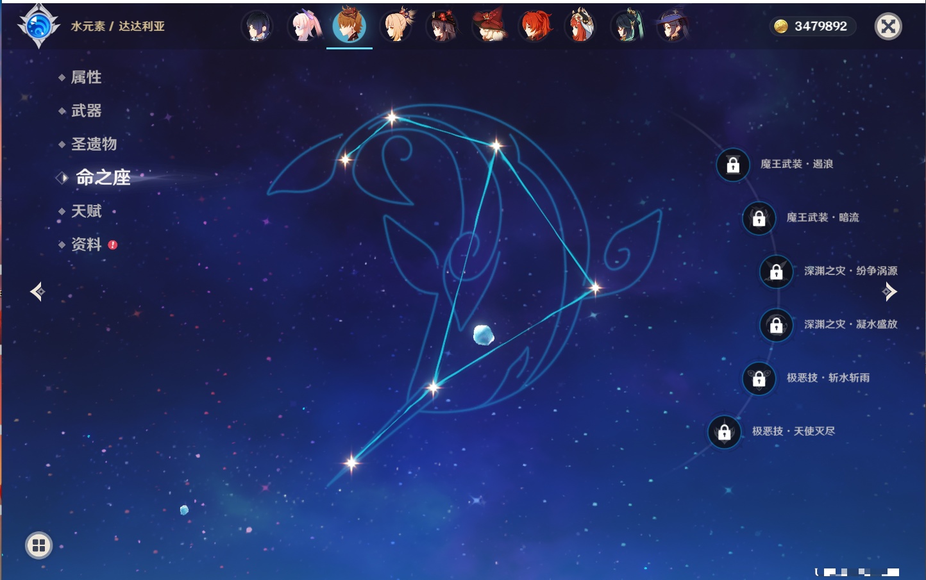The image size is (926, 580).
Task: Select the Mona purple hat portrait
Action: coord(673,26)
